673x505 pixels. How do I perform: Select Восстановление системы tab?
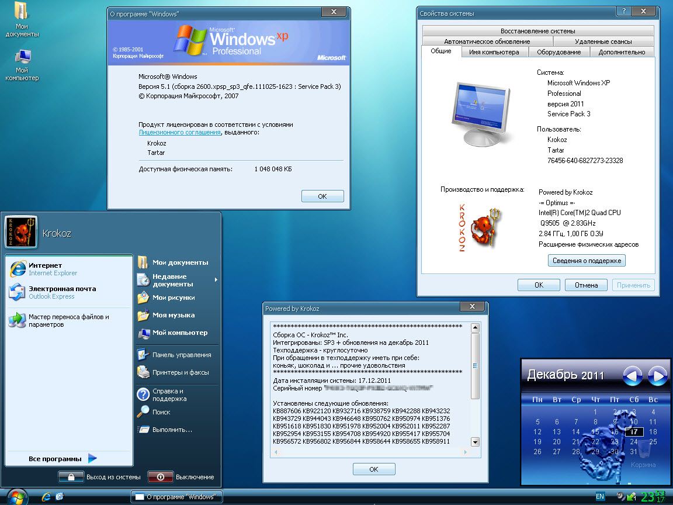537,31
